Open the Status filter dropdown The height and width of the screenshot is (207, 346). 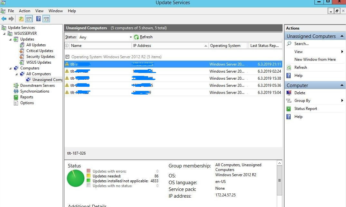(131, 37)
